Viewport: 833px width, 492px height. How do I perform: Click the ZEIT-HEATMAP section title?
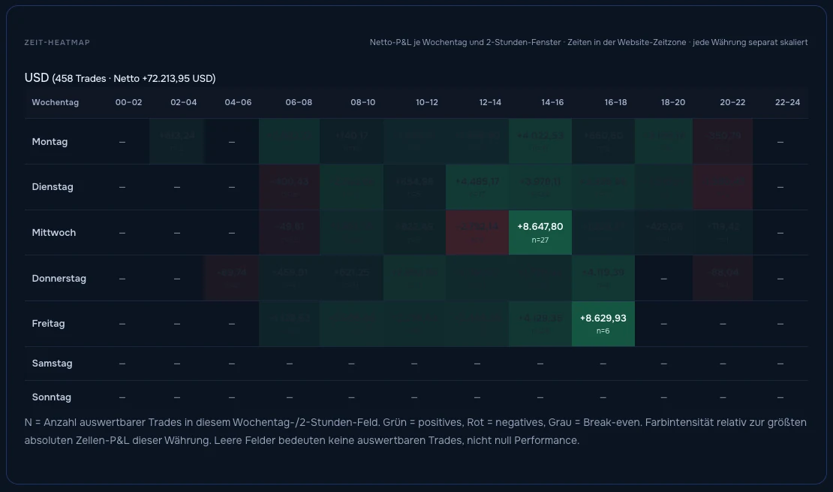57,43
